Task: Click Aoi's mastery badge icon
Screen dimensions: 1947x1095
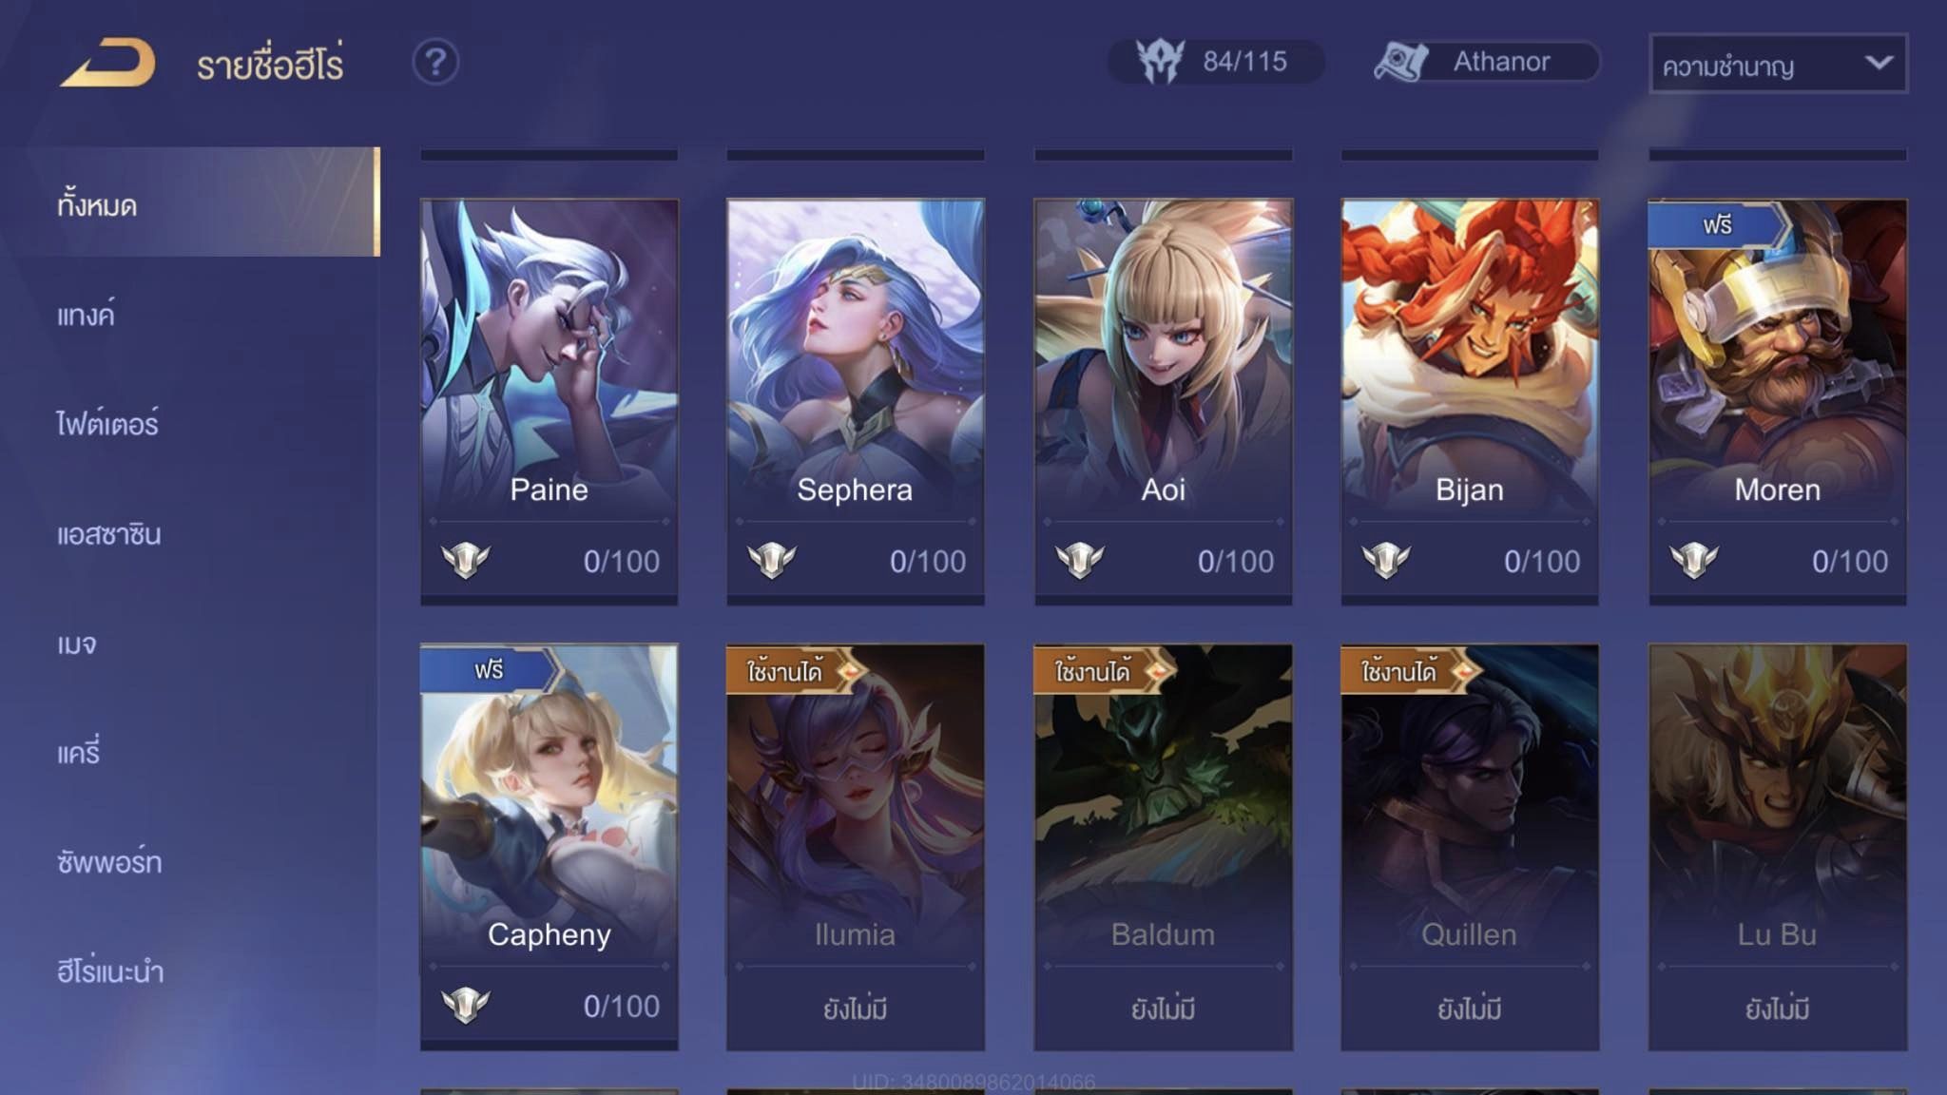Action: coord(1080,561)
